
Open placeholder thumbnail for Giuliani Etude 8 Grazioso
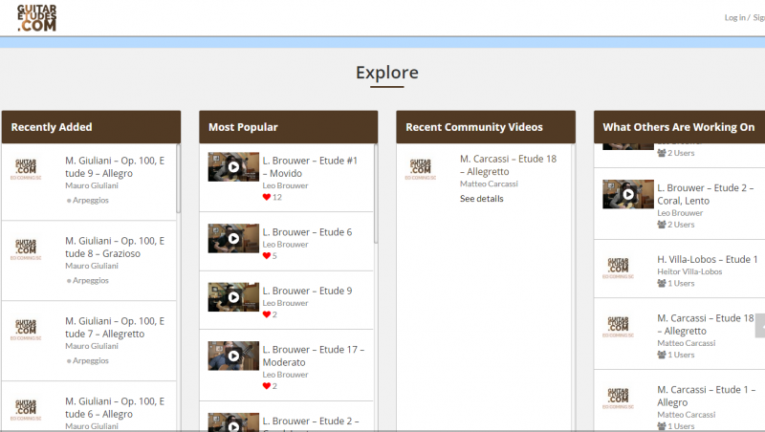point(26,249)
